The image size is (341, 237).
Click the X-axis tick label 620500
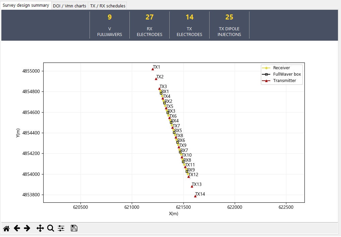coord(80,207)
